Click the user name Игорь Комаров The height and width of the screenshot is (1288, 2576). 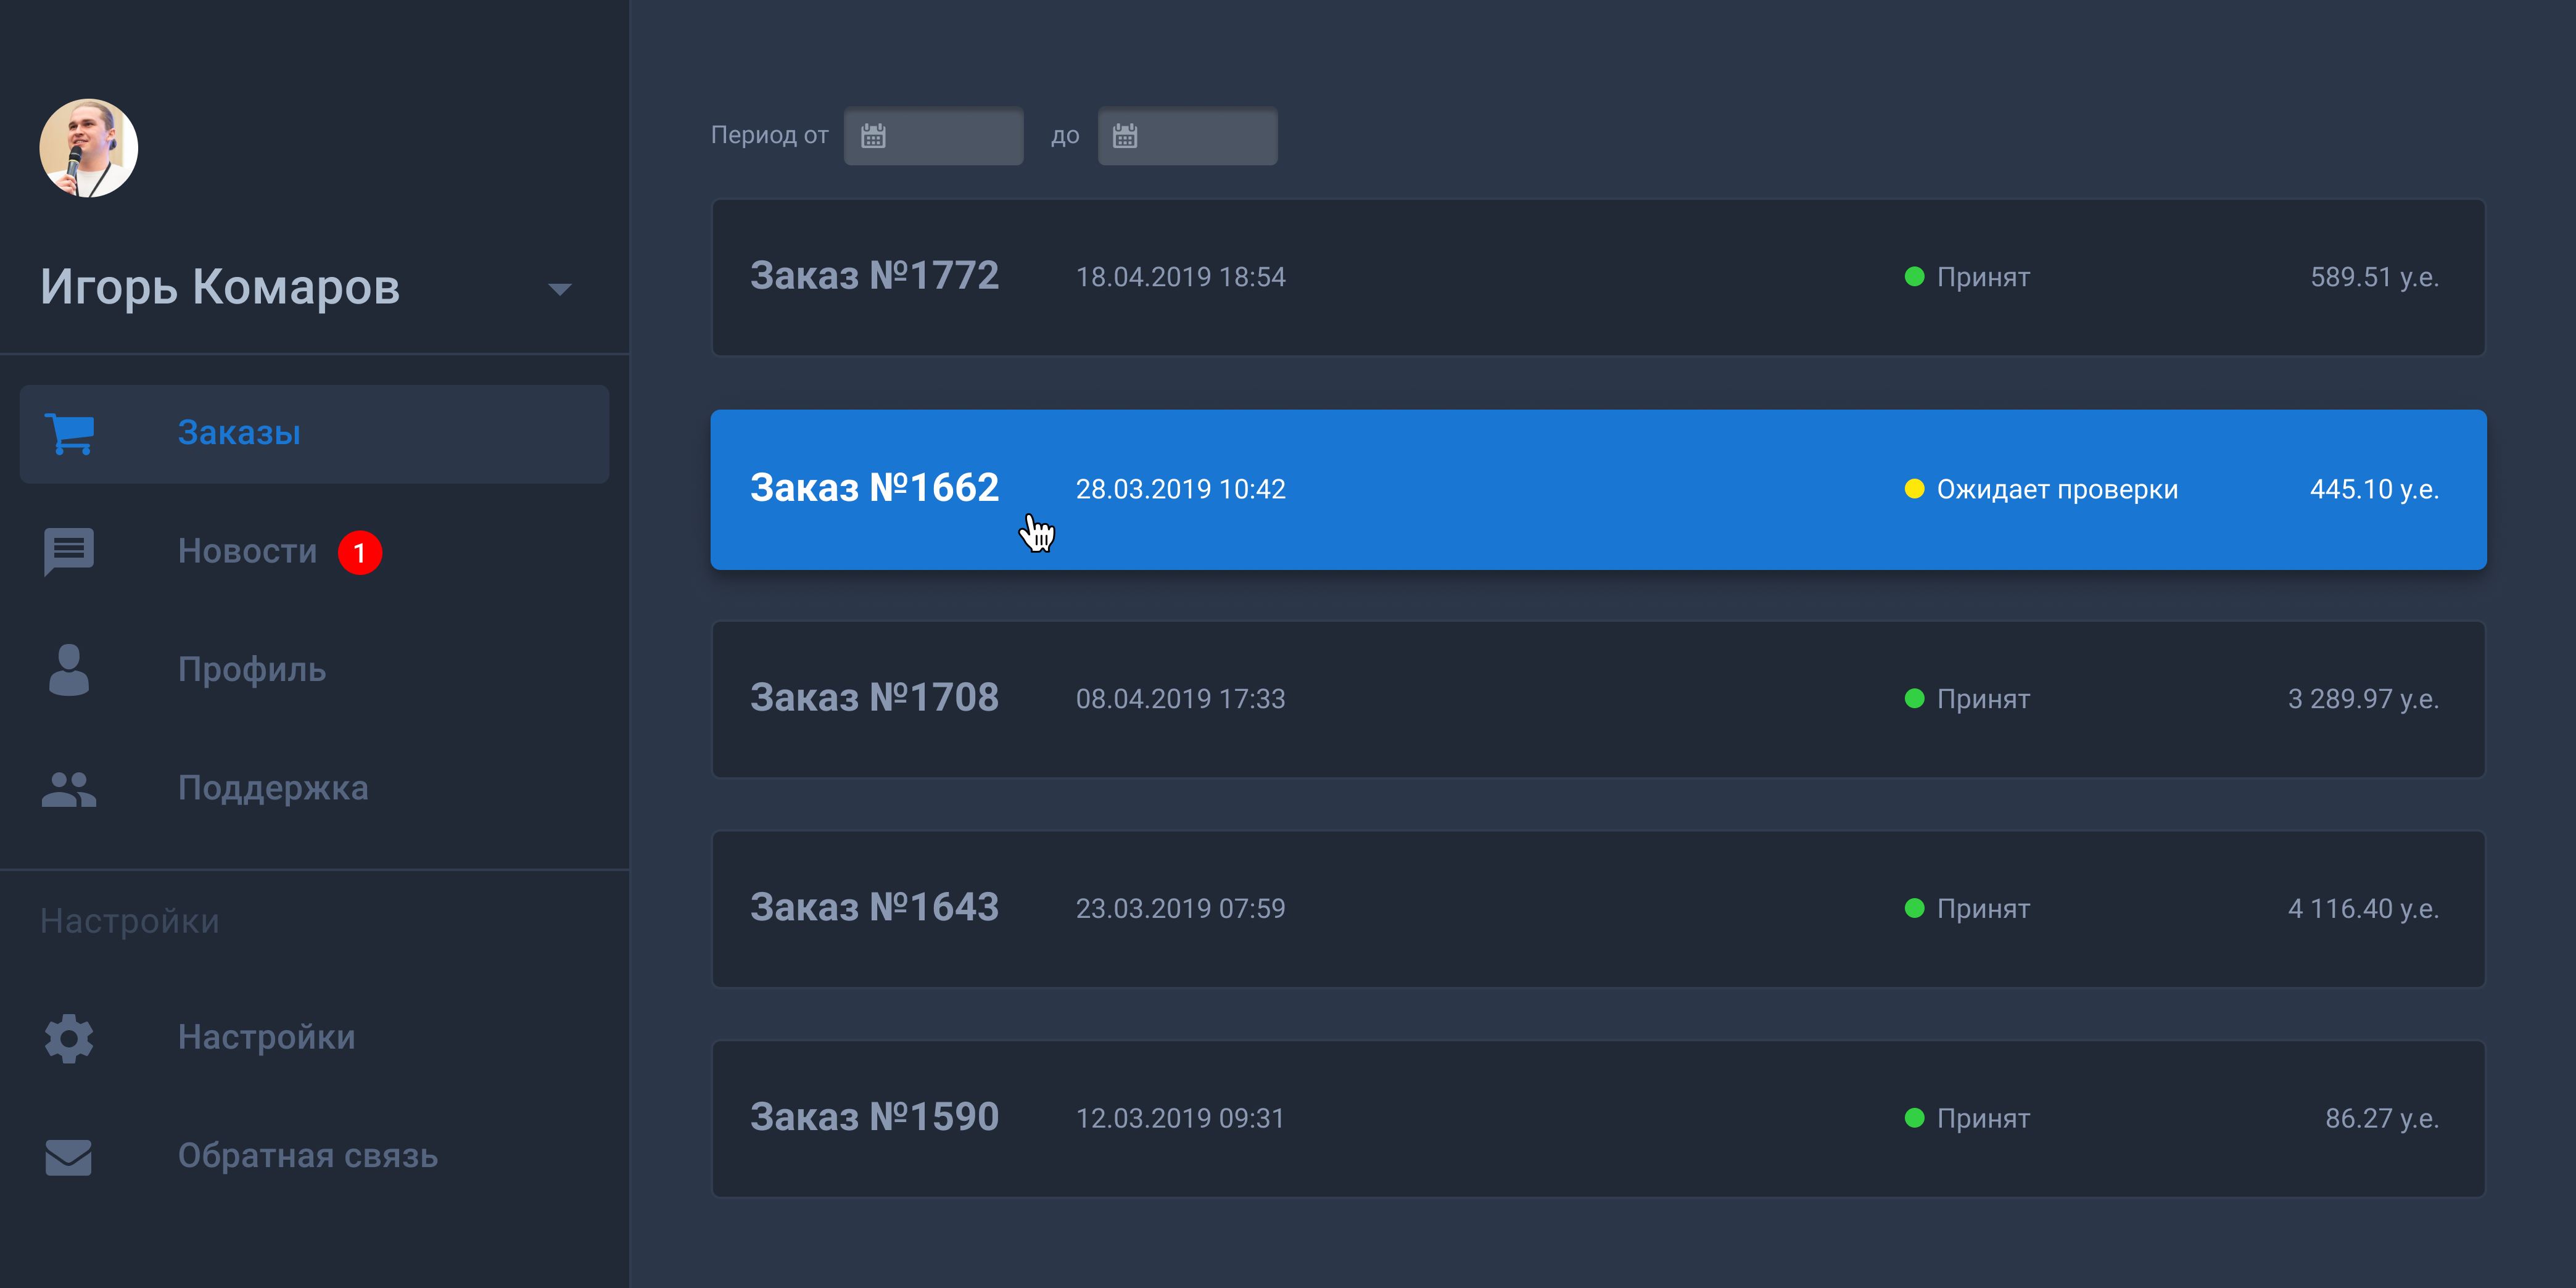click(220, 288)
